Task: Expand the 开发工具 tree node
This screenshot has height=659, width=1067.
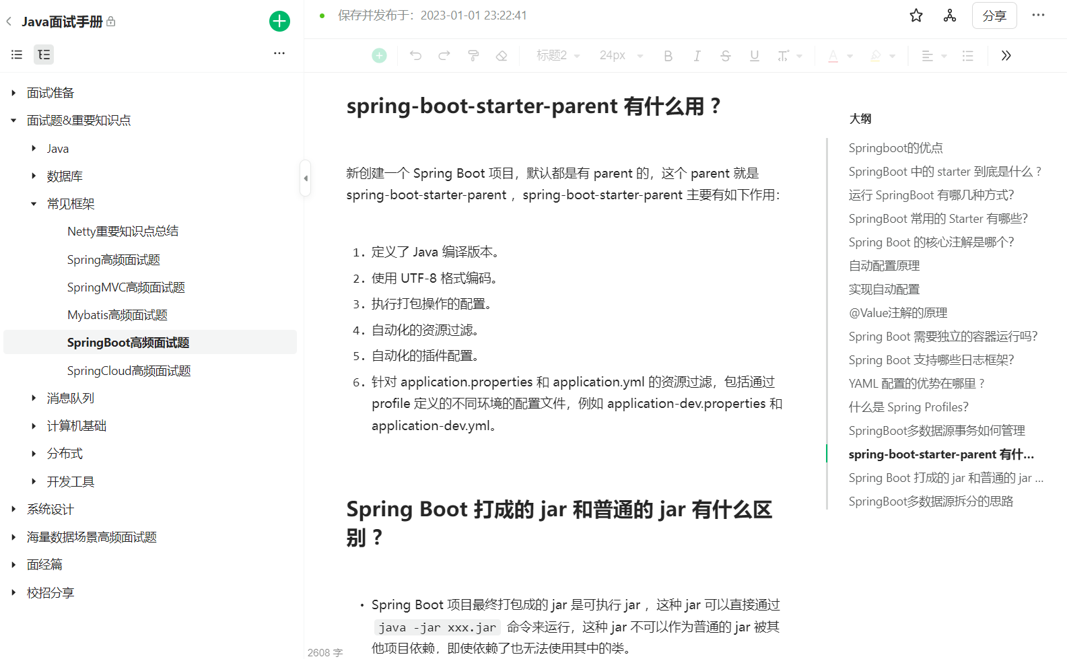Action: (x=34, y=481)
